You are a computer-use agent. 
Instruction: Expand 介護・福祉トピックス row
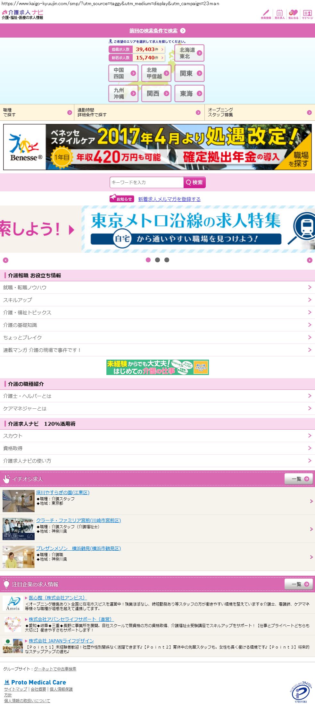point(157,312)
